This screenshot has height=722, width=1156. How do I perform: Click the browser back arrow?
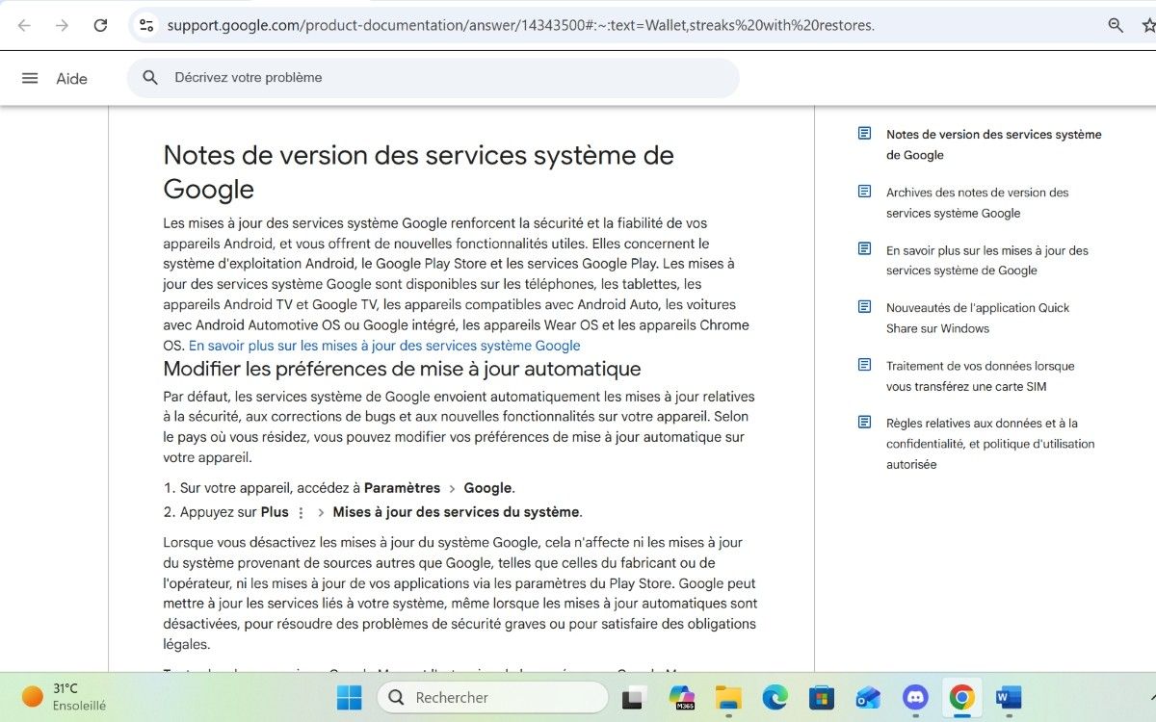(24, 26)
